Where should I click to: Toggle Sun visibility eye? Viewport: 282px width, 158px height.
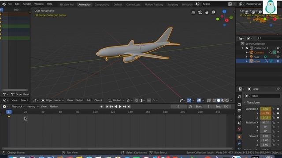(278, 57)
